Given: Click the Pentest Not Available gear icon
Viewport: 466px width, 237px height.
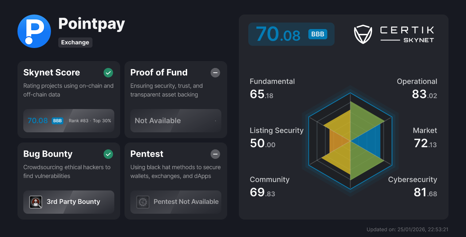Looking at the screenshot, I should coord(143,202).
